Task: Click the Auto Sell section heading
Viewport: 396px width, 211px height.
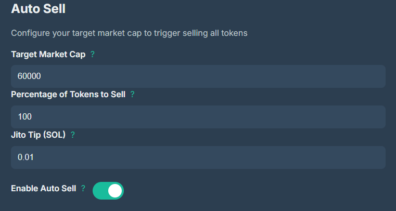Action: click(x=42, y=9)
